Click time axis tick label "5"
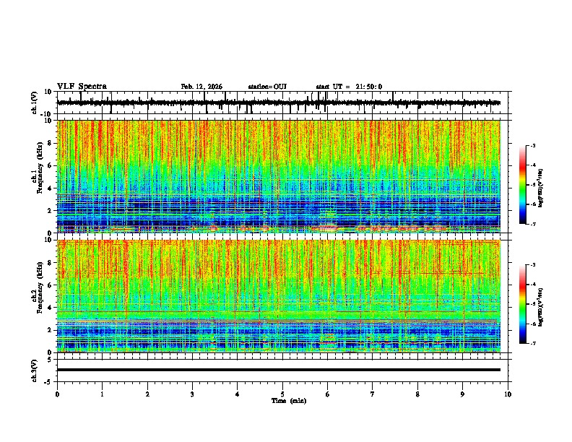Screen dimensions: 572x442 pos(282,394)
